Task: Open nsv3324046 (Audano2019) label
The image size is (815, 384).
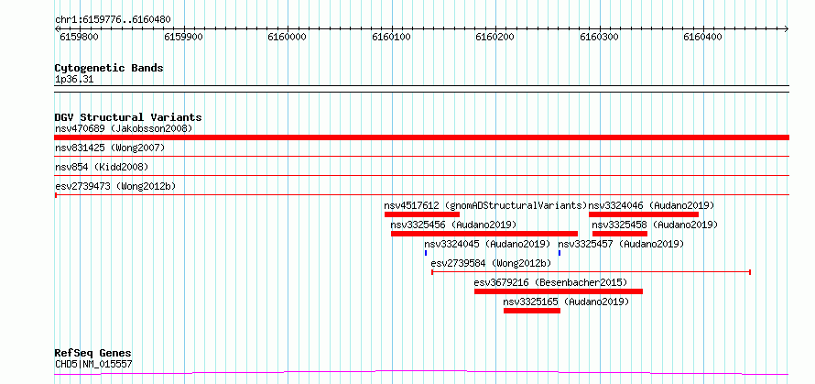Action: [651, 205]
